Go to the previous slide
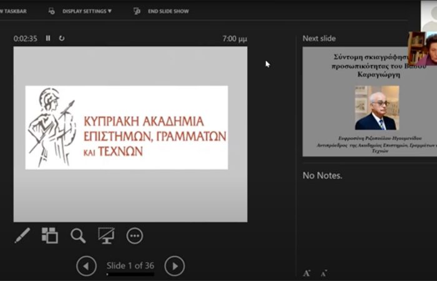The image size is (437, 281). coord(86,266)
